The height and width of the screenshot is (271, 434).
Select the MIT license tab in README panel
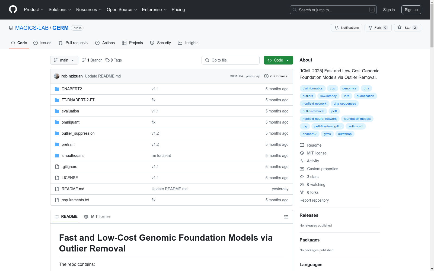point(97,217)
